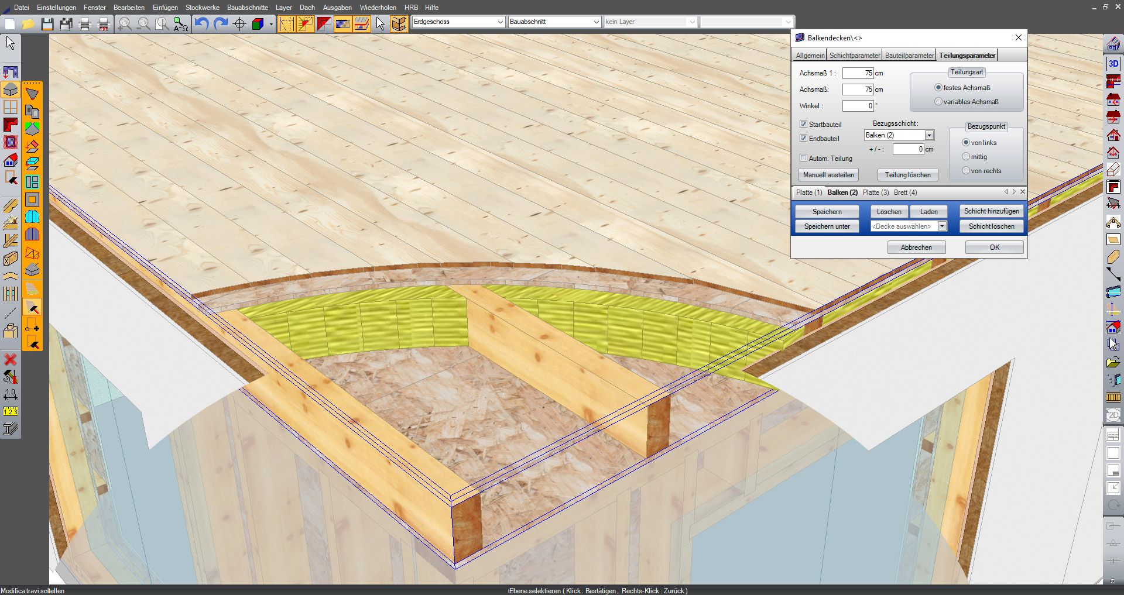Open a file using the folder icon
Screen dimensions: 1124x595
click(x=29, y=24)
